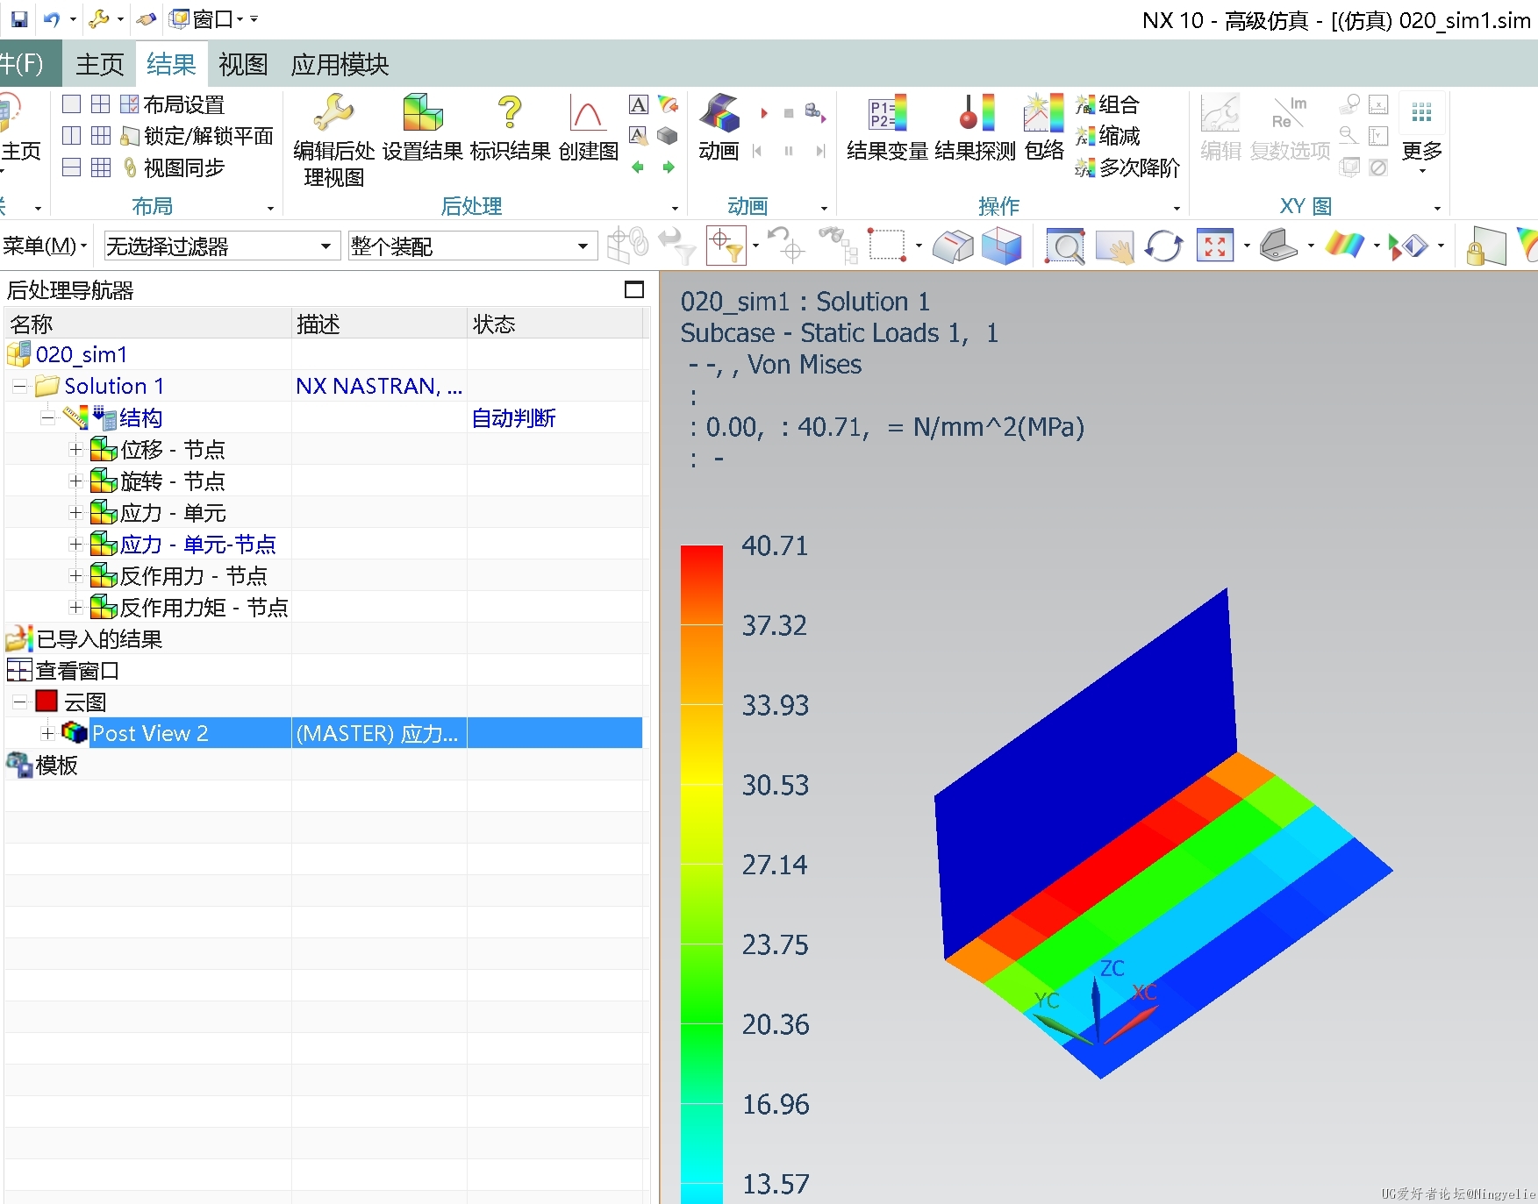Click the Save icon in quick access toolbar
The image size is (1538, 1204).
point(19,18)
